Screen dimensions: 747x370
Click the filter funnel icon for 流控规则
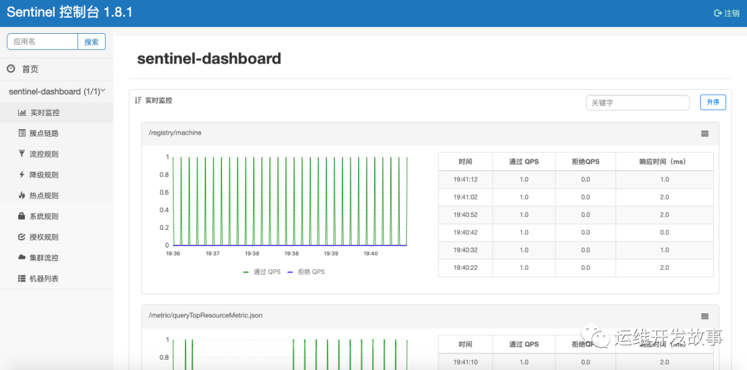[22, 154]
